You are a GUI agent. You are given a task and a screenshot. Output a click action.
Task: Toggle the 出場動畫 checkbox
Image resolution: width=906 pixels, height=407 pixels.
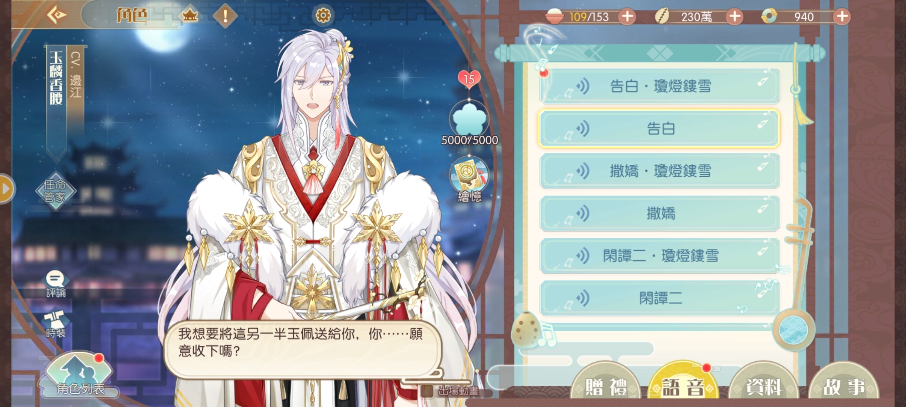pyautogui.click(x=427, y=390)
